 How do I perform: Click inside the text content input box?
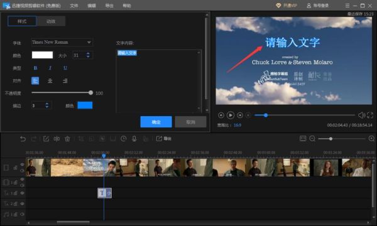159,81
